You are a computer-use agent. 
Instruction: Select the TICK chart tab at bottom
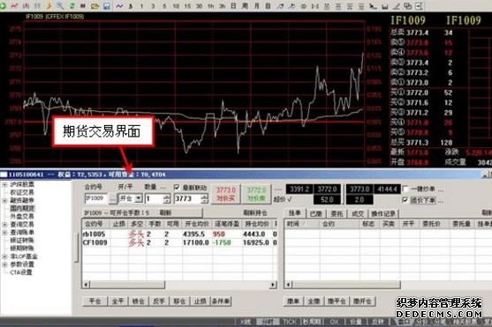[x=291, y=322]
